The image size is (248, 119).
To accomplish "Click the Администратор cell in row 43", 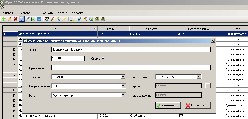I will click(x=236, y=105).
